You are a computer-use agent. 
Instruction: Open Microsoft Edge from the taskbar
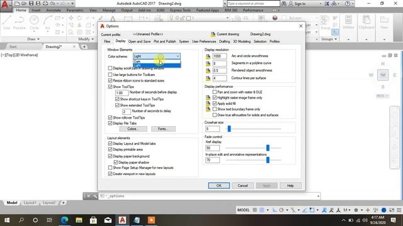click(64, 220)
